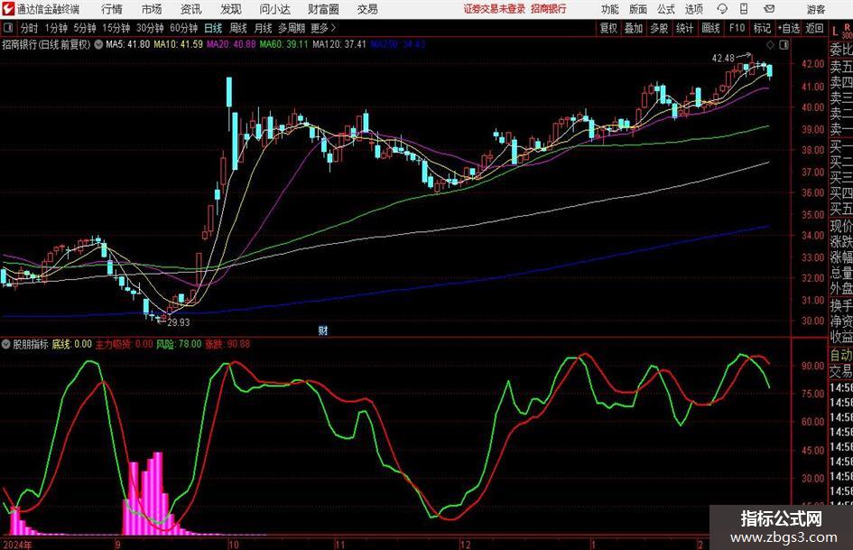The height and width of the screenshot is (550, 853).
Task: Click the 29.93 low price label
Action: tap(179, 322)
